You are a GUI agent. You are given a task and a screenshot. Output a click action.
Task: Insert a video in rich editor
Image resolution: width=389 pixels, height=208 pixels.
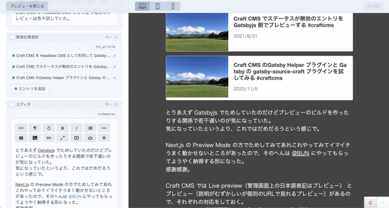pos(76,138)
